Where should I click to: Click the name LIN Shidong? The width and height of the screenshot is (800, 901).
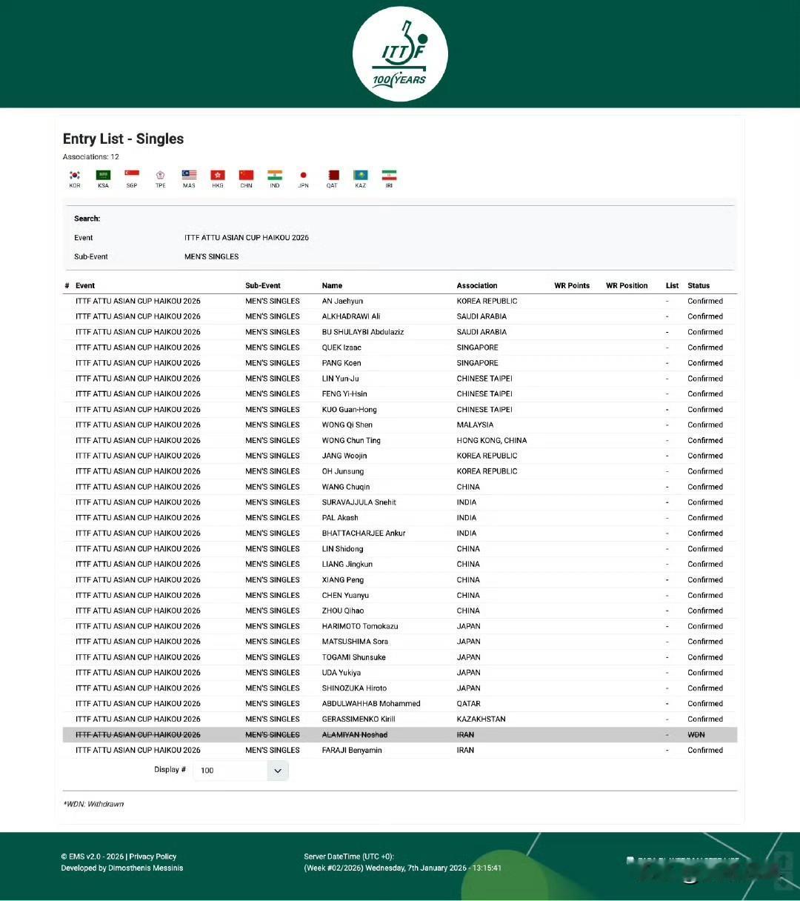pos(343,549)
